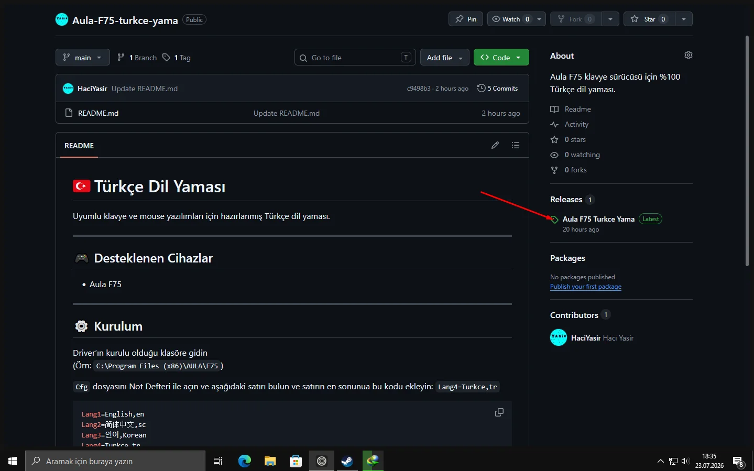This screenshot has height=471, width=754.
Task: Click the page vertical scrollbar
Action: click(748, 151)
